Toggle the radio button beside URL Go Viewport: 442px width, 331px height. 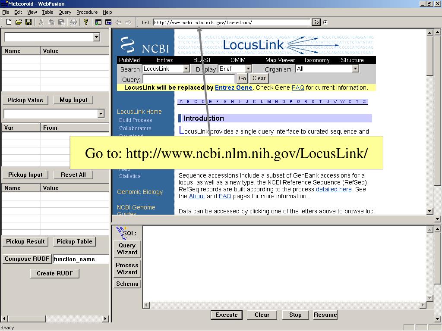point(325,22)
